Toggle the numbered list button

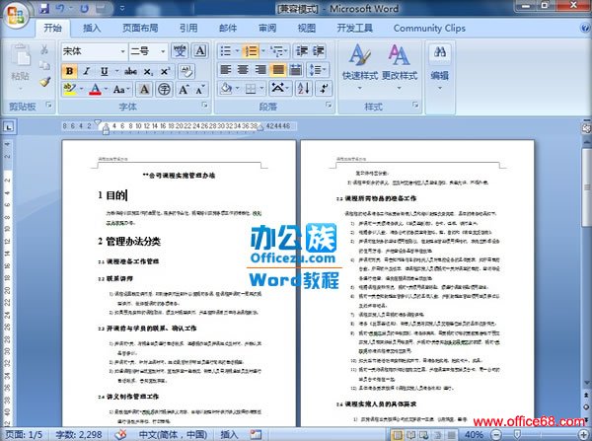click(x=250, y=51)
